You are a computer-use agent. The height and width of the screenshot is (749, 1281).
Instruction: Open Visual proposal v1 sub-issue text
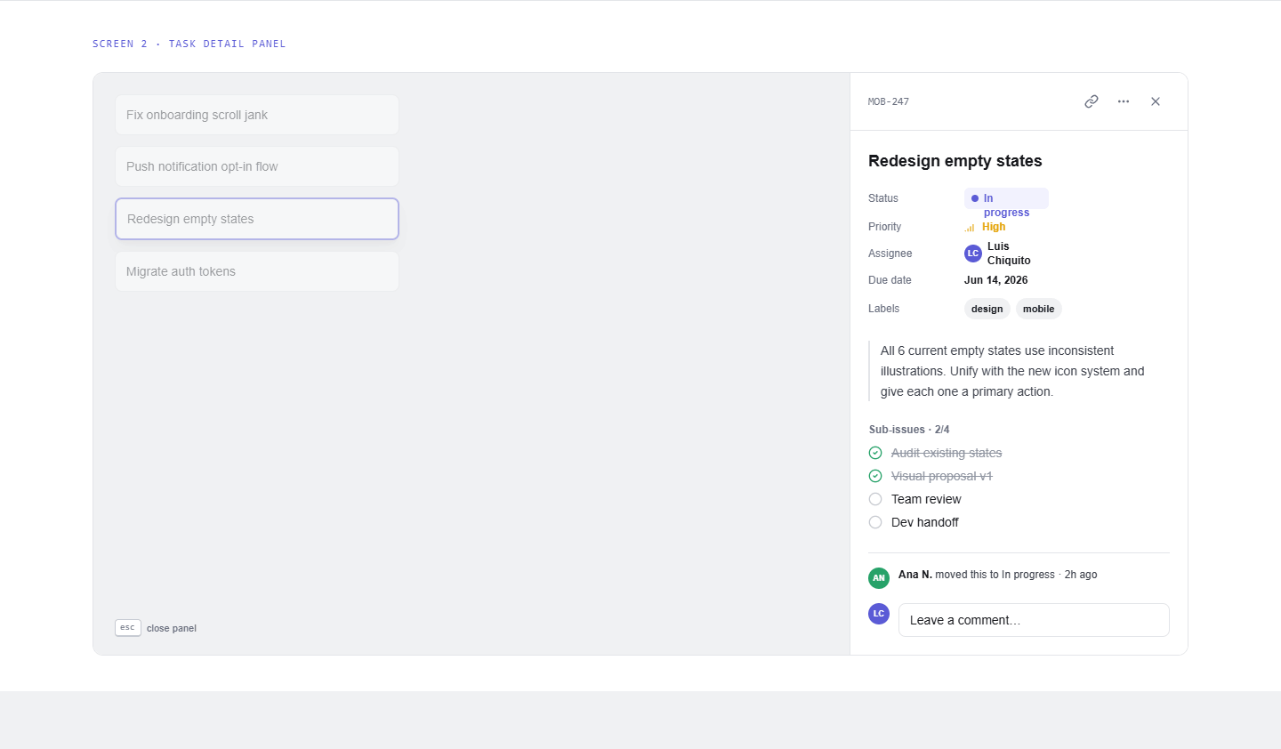pyautogui.click(x=941, y=476)
